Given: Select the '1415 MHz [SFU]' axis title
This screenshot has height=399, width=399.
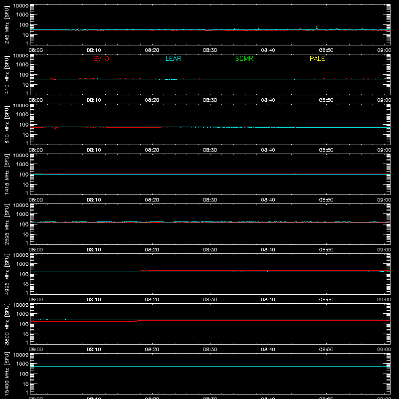Looking at the screenshot, I should coord(6,174).
